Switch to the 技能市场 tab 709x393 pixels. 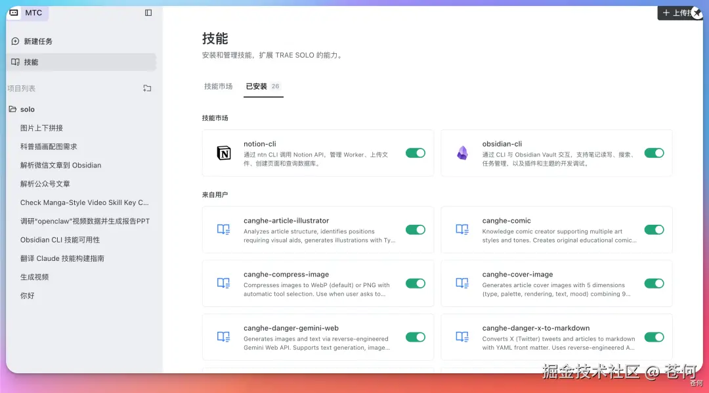pyautogui.click(x=218, y=85)
